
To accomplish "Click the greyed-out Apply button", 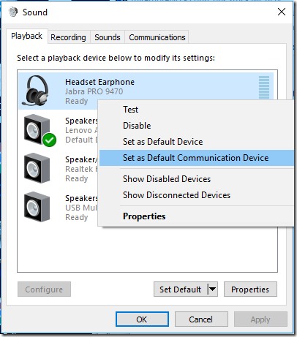I will (260, 319).
